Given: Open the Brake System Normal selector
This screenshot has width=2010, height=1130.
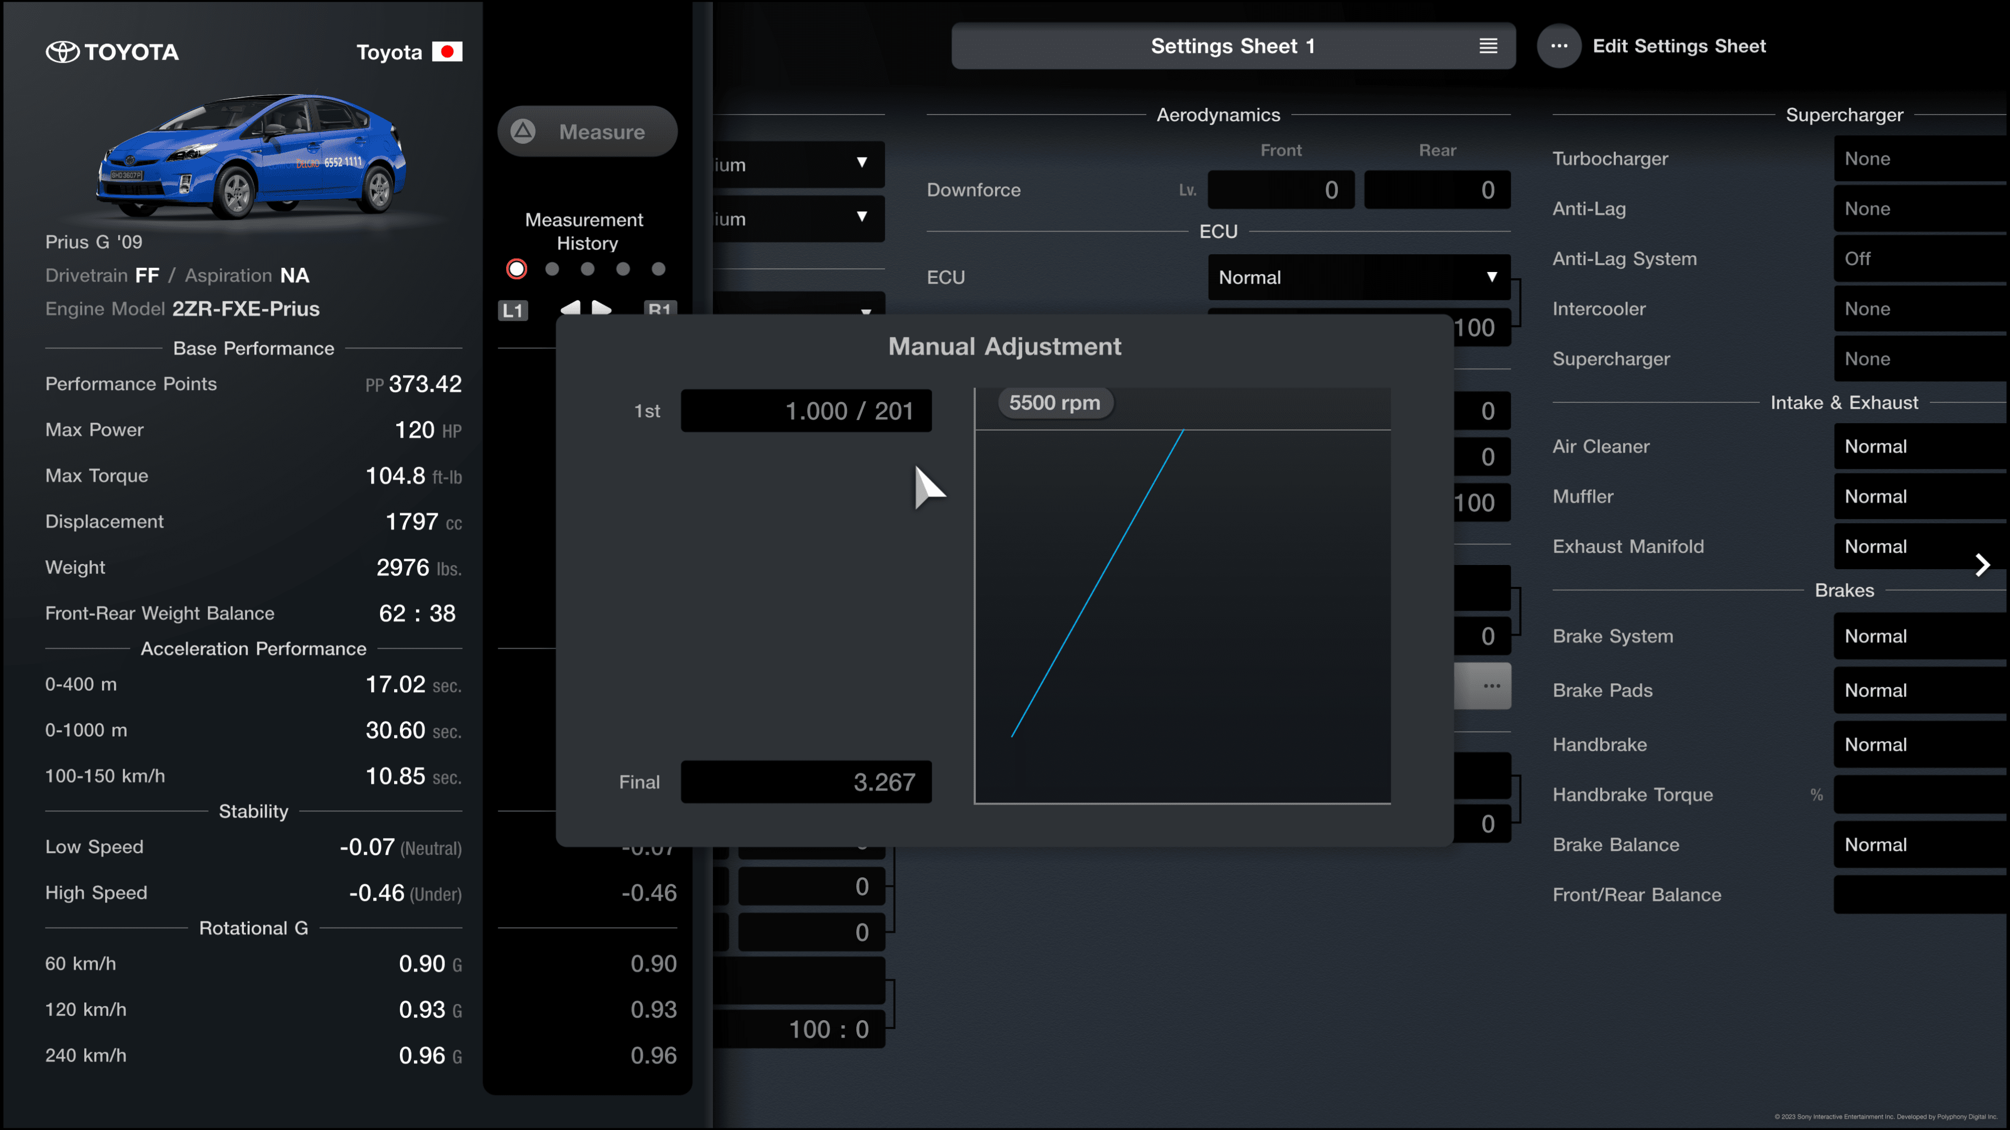Looking at the screenshot, I should [1921, 636].
